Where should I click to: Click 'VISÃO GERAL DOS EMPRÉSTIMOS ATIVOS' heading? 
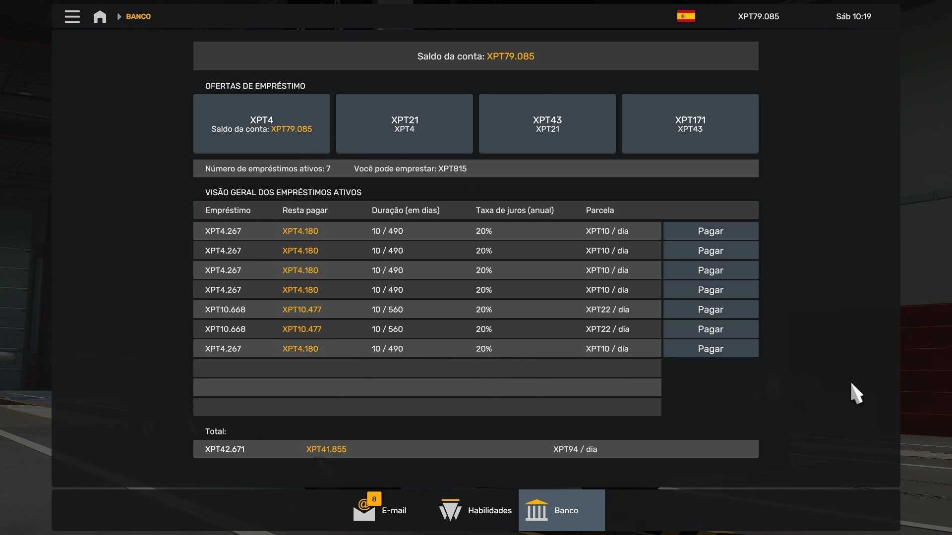283,192
